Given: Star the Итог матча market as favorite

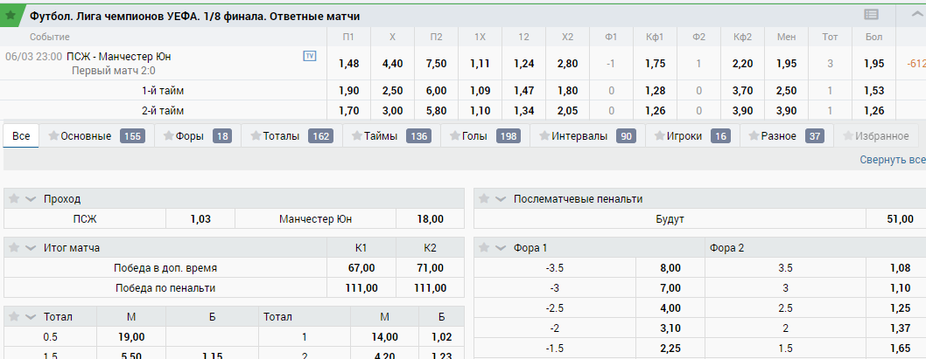Looking at the screenshot, I should (x=16, y=248).
